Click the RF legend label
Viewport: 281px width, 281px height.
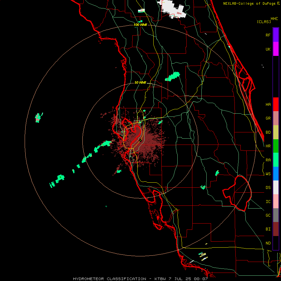pyautogui.click(x=268, y=35)
